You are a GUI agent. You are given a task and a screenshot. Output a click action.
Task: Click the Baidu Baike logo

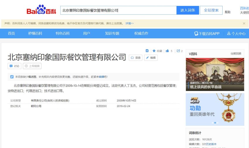click(41, 10)
